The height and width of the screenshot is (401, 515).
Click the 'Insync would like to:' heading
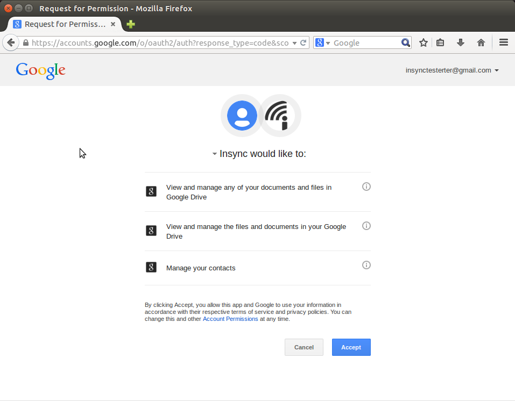(263, 154)
